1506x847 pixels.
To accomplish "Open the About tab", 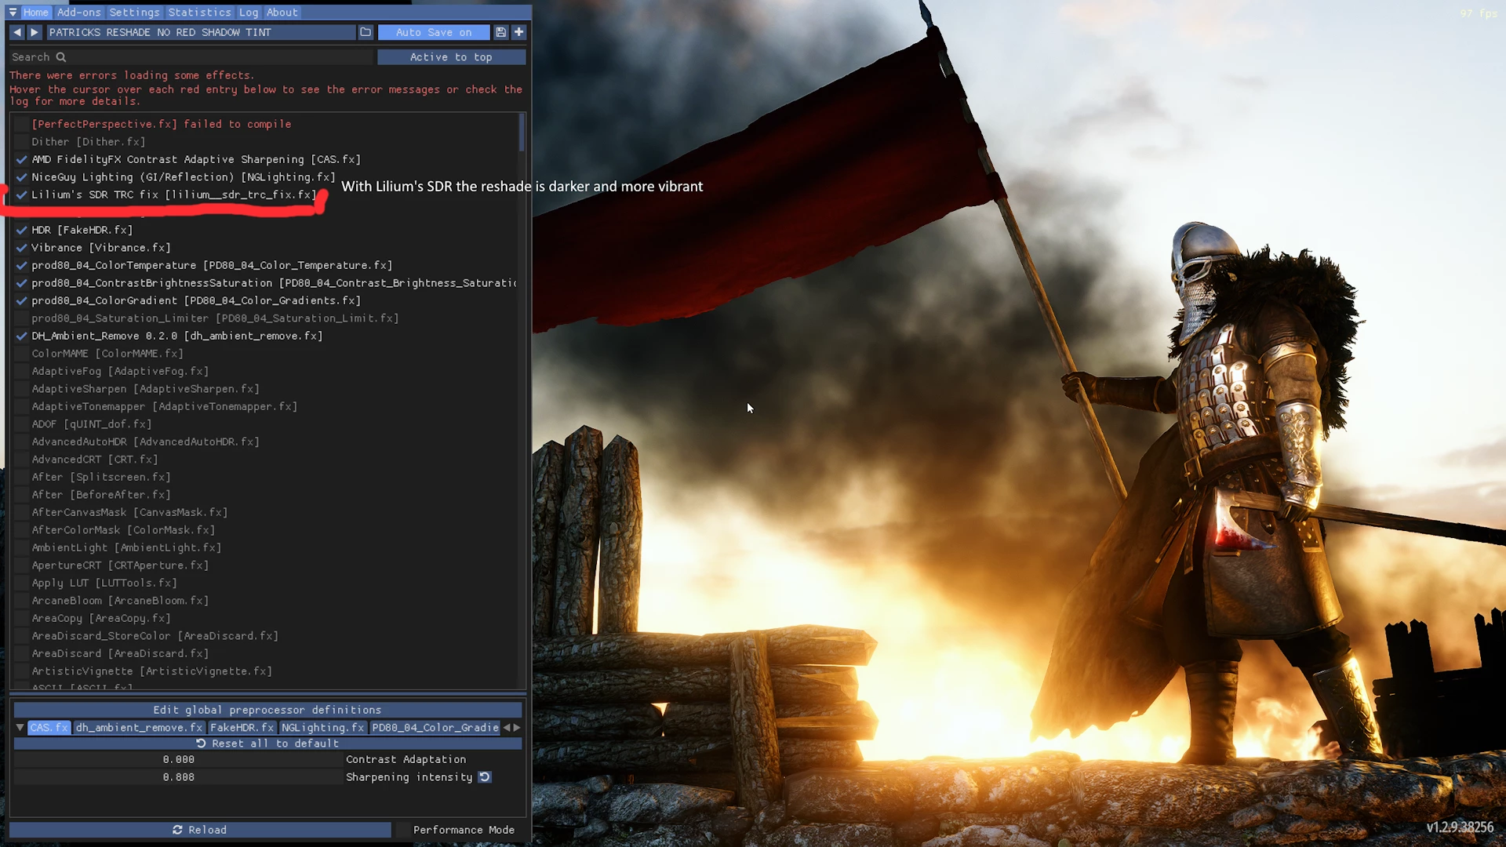I will 282,13.
